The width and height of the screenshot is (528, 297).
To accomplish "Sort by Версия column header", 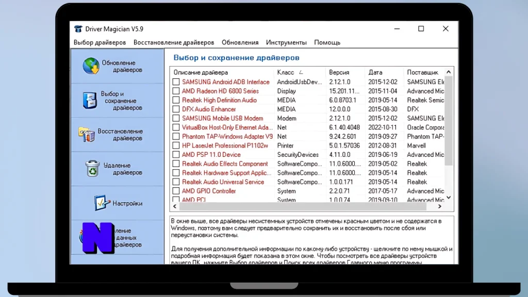I will (345, 72).
